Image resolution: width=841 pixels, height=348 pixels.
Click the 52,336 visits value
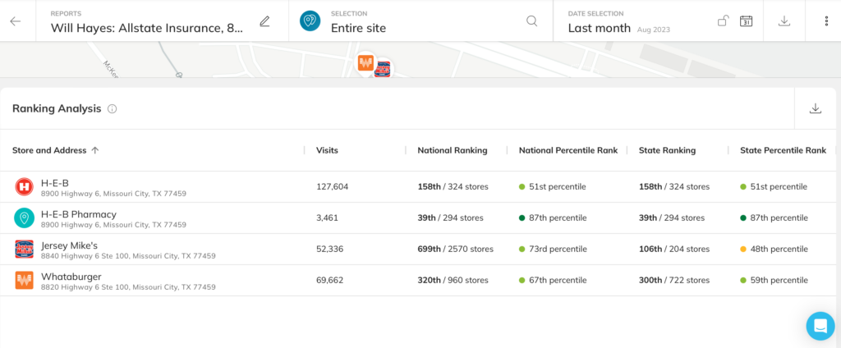click(330, 250)
